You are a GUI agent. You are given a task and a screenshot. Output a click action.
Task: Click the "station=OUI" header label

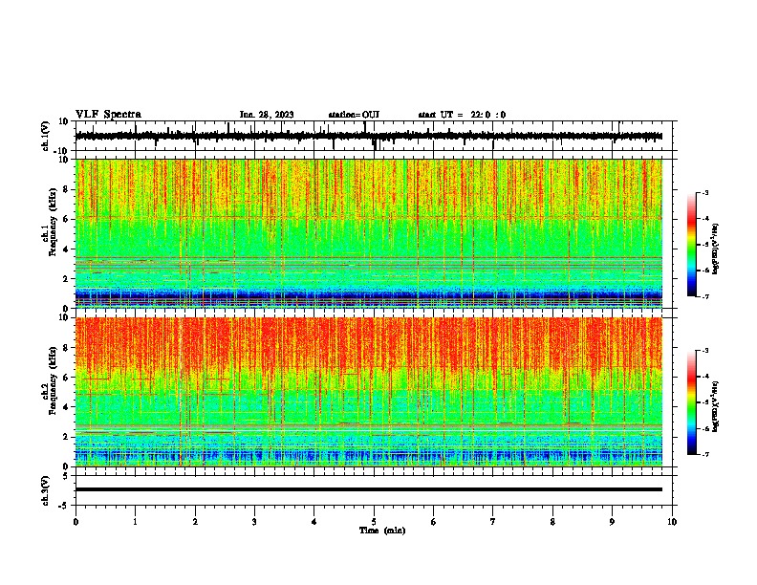(x=354, y=115)
